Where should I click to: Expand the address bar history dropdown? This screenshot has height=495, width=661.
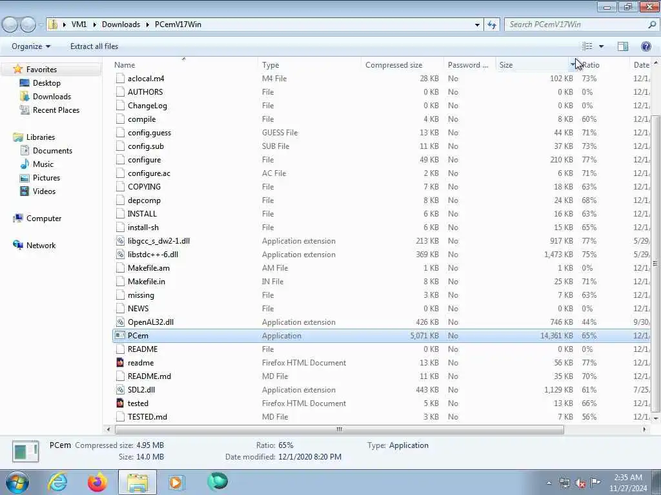point(477,25)
